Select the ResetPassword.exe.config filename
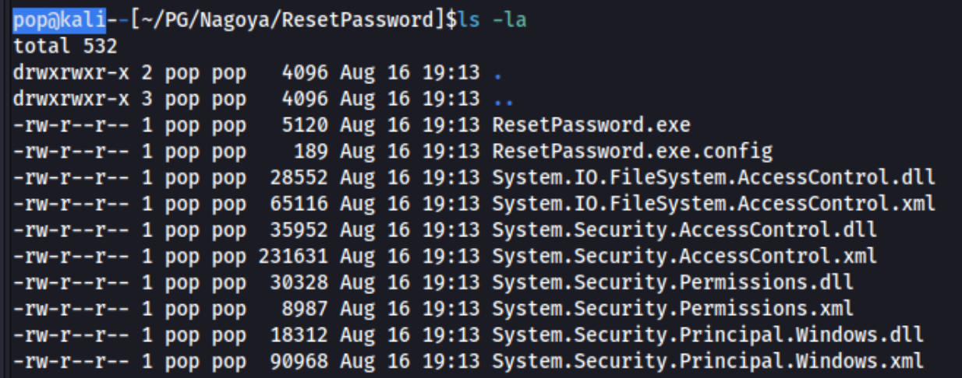The width and height of the screenshot is (962, 378). (632, 152)
